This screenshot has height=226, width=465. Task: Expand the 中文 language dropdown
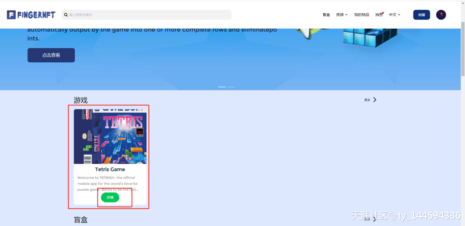click(x=395, y=15)
